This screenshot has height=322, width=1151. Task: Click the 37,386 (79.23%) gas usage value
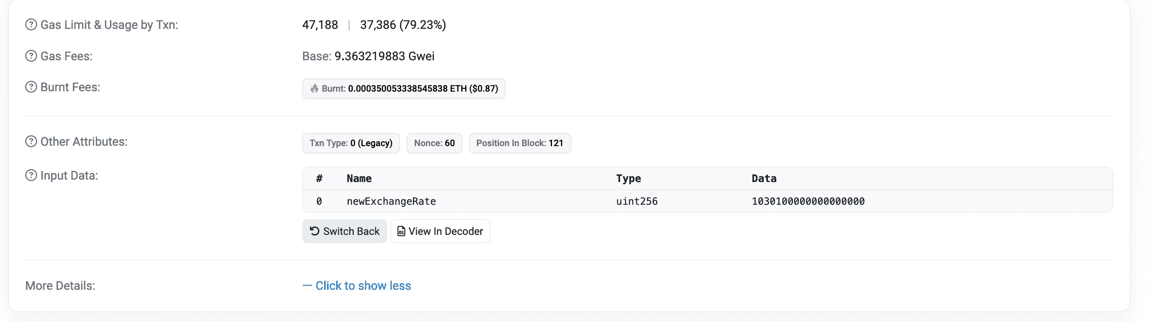click(x=403, y=25)
